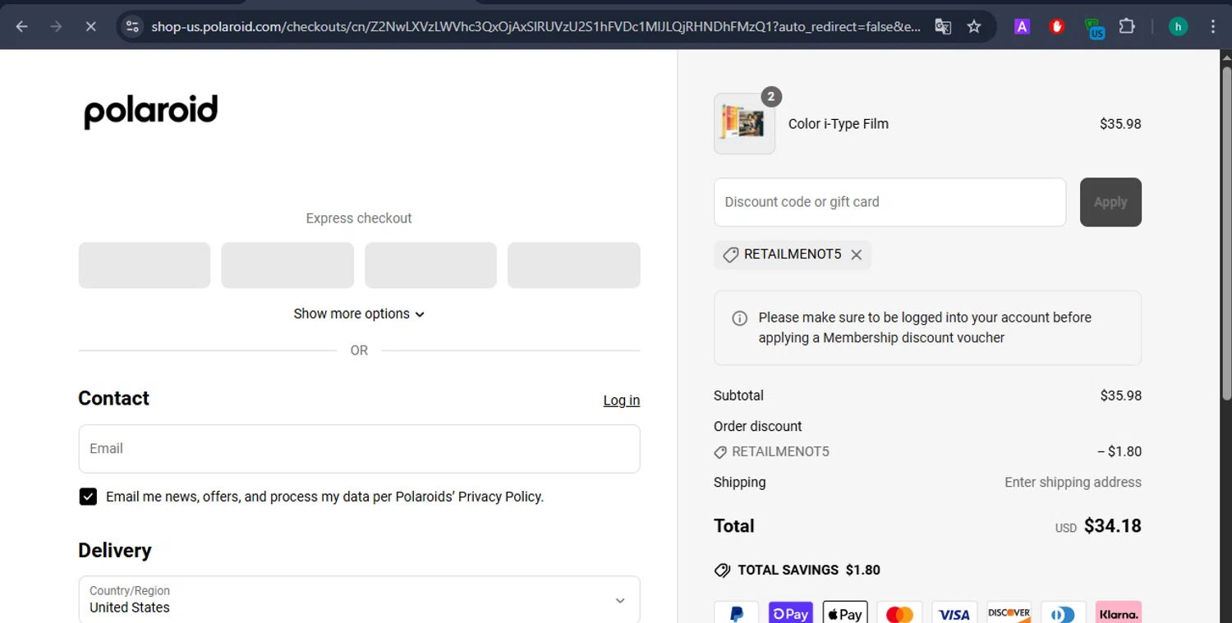Click the – $1.80 discount amount
This screenshot has width=1232, height=623.
tap(1119, 451)
